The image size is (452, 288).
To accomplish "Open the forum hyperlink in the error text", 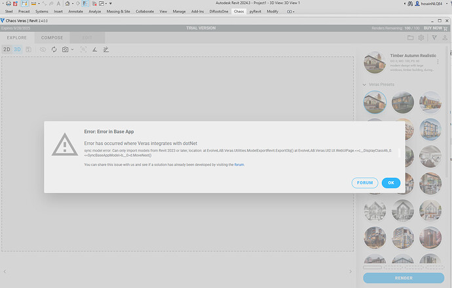I will (239, 165).
